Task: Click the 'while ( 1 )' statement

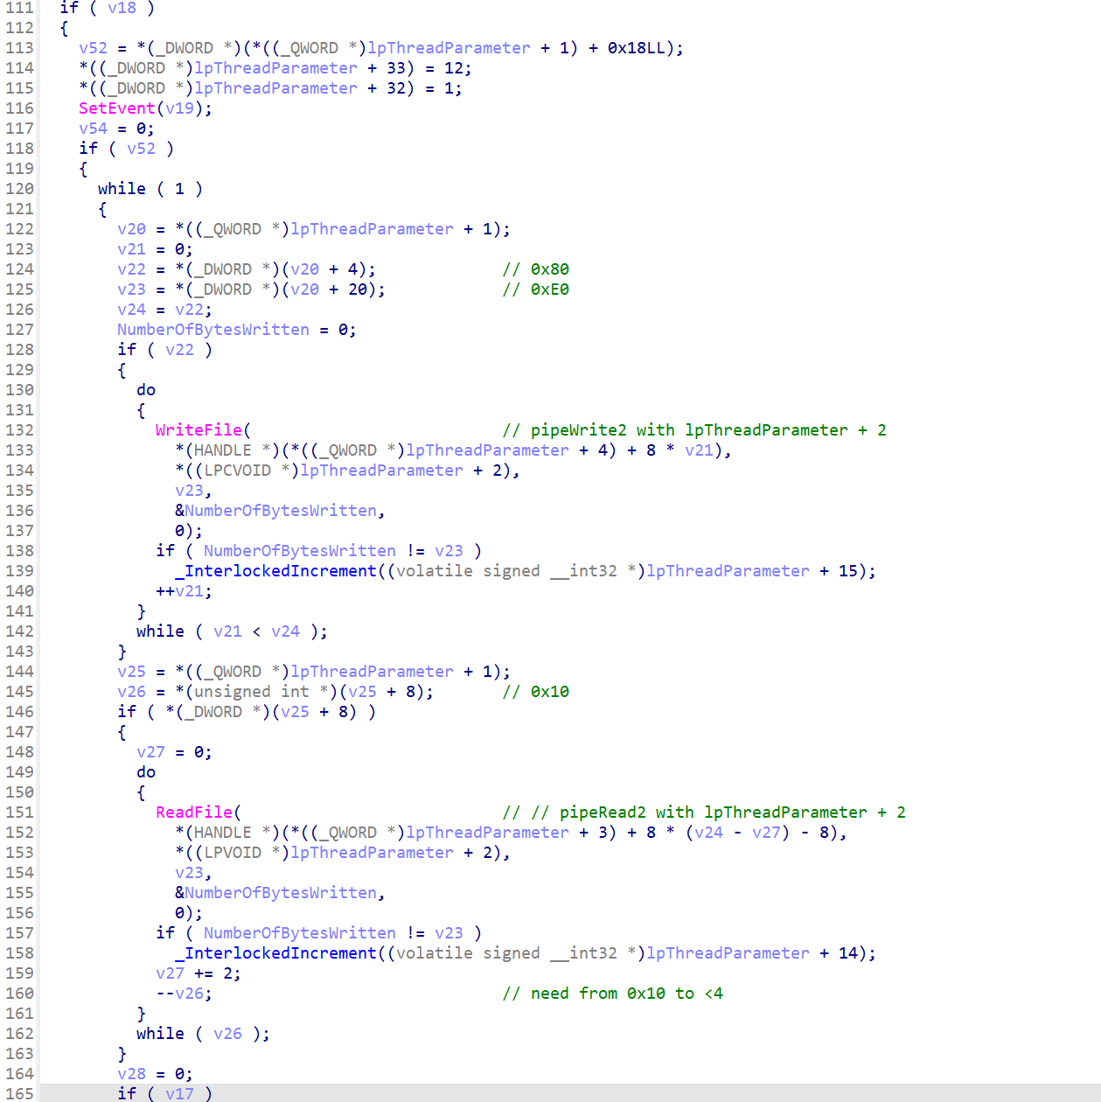Action: [x=150, y=189]
